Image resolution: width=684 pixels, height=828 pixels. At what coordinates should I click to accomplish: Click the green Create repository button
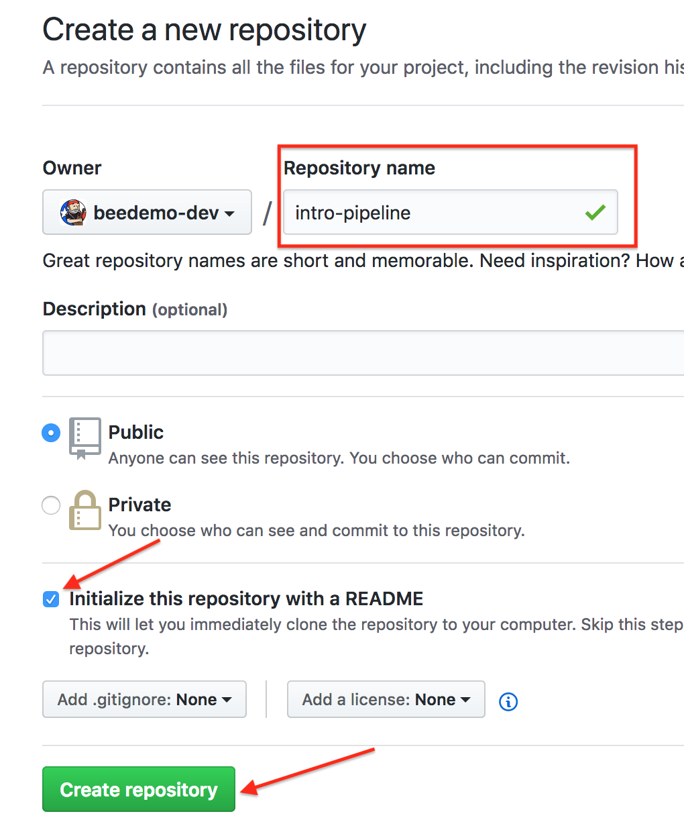coord(139,789)
